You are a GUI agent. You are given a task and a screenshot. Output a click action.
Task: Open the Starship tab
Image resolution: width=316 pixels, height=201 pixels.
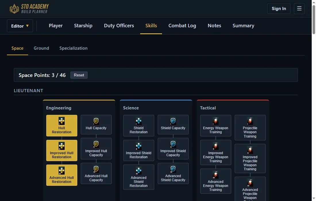click(83, 26)
